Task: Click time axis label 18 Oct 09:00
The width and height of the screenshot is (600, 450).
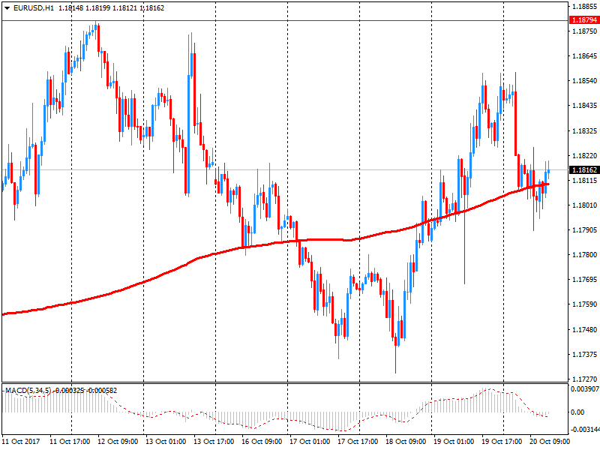Action: pyautogui.click(x=406, y=442)
